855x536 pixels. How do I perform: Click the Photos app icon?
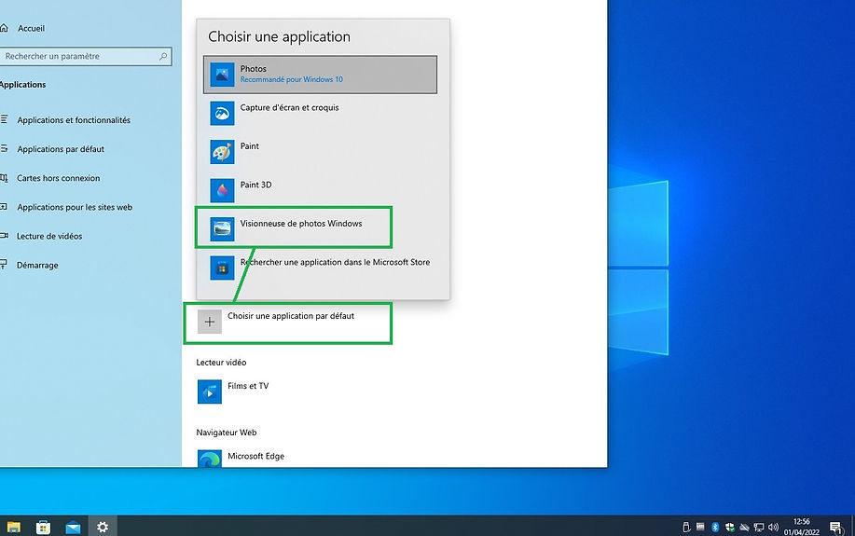[222, 75]
